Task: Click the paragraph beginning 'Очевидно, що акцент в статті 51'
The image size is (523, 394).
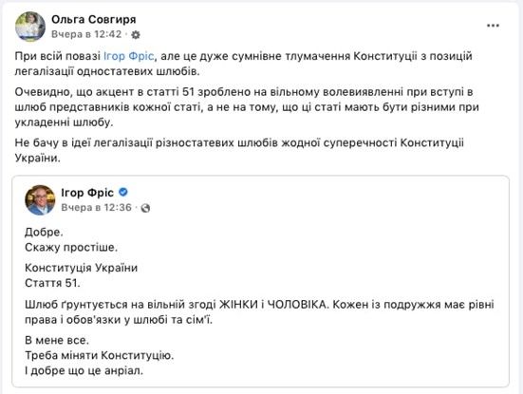Action: click(247, 107)
